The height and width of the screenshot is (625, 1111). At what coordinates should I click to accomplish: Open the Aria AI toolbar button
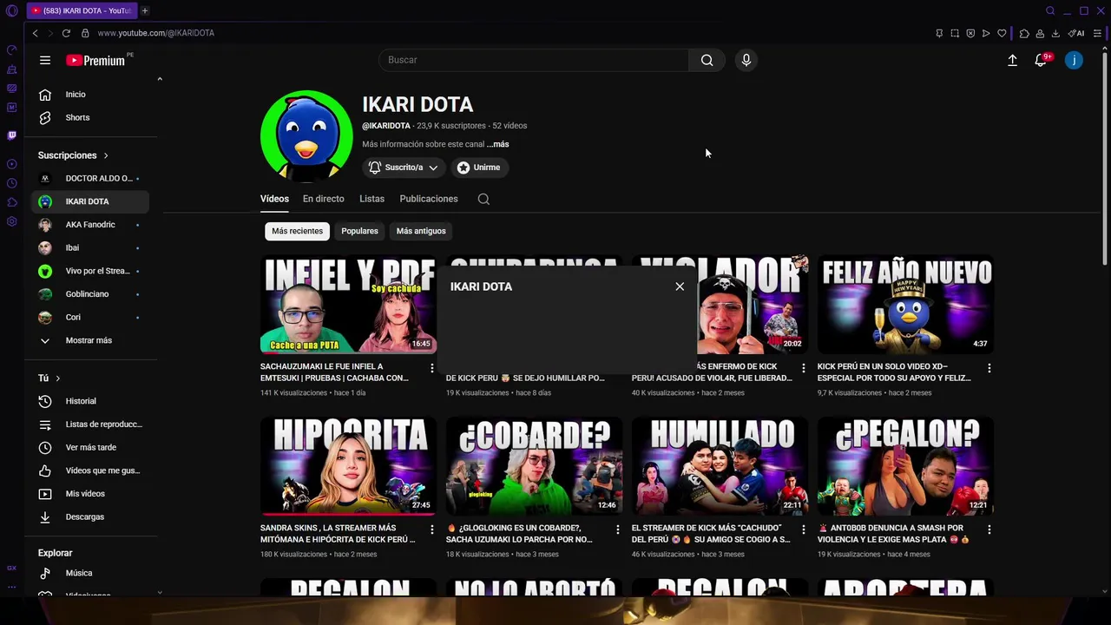pos(1076,33)
